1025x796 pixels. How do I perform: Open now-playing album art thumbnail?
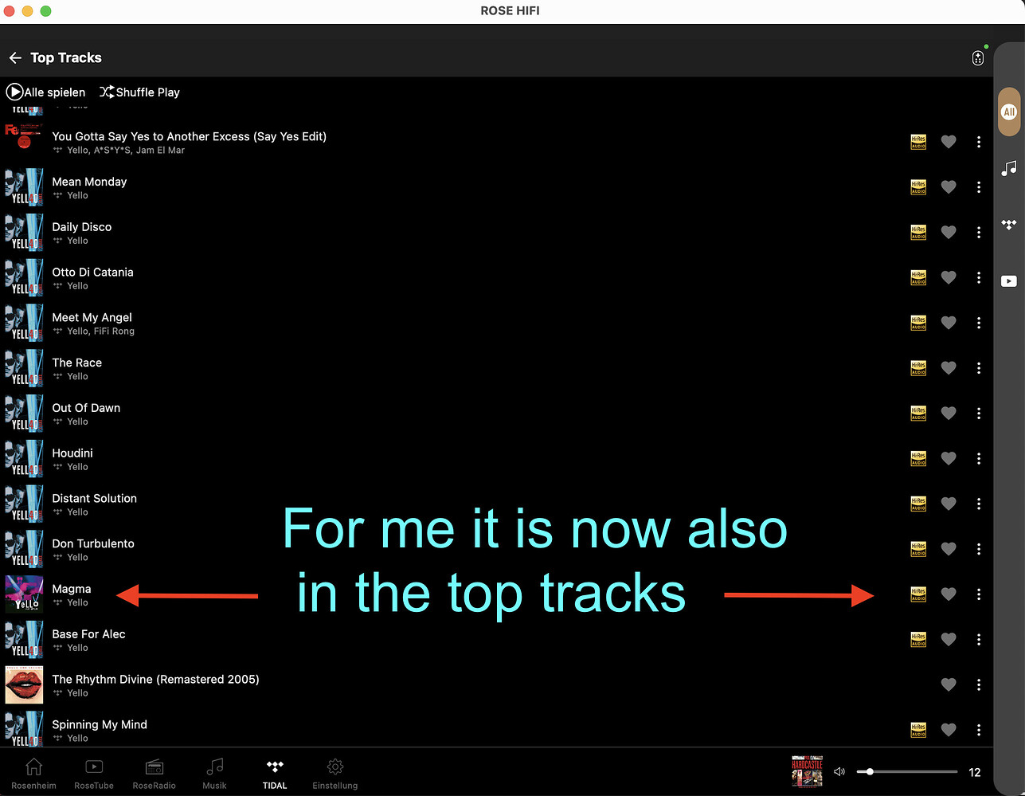[807, 772]
